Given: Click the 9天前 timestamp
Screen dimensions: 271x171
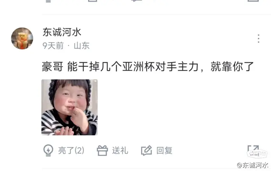Looking at the screenshot, I should (53, 46).
